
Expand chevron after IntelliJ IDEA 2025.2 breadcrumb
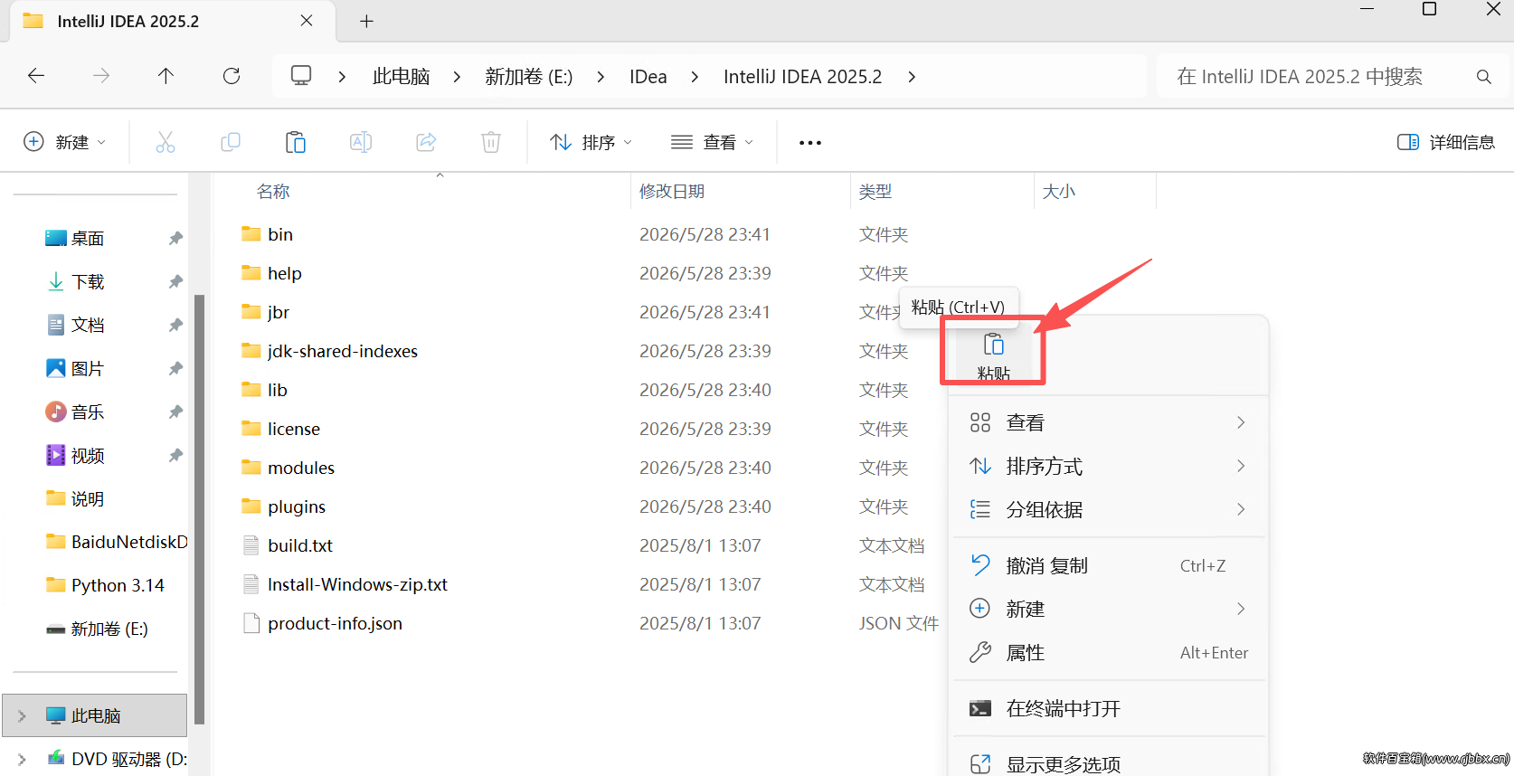click(912, 77)
